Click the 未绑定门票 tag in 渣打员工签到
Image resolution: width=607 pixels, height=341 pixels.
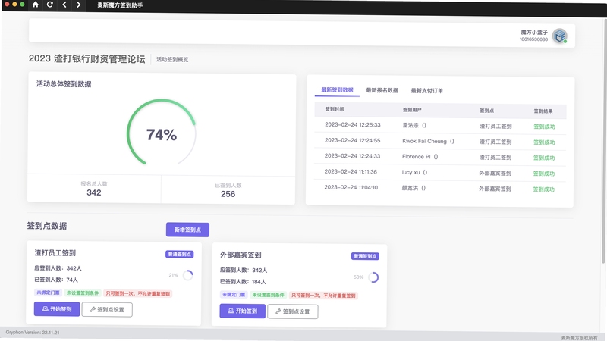pyautogui.click(x=48, y=293)
